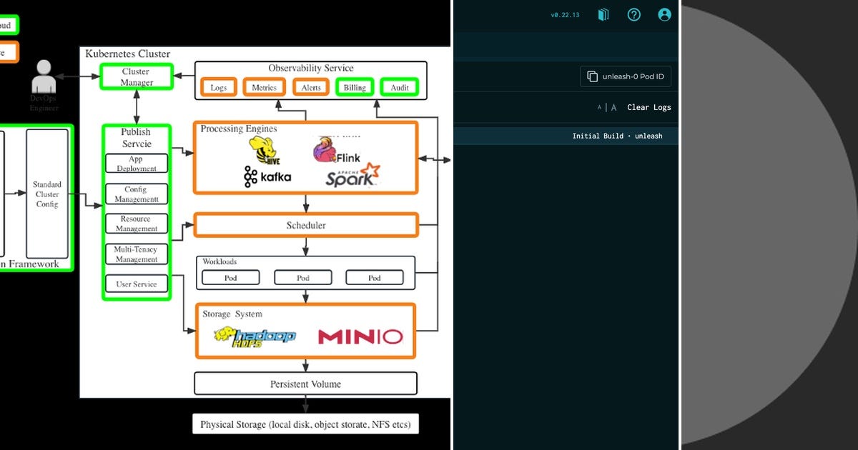Image resolution: width=858 pixels, height=450 pixels.
Task: Open the help question mark icon
Action: coord(634,14)
